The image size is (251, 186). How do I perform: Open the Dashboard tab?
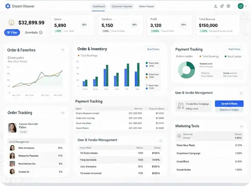99,6
